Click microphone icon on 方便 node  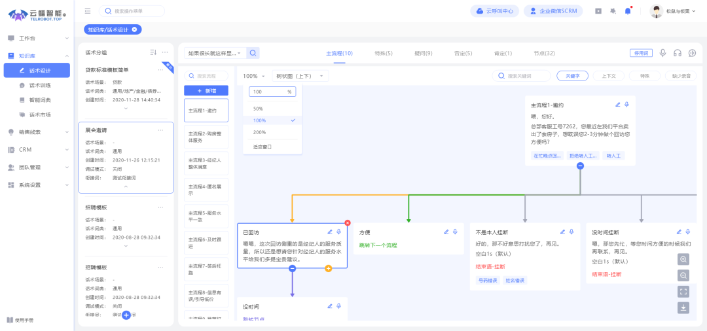click(x=455, y=232)
